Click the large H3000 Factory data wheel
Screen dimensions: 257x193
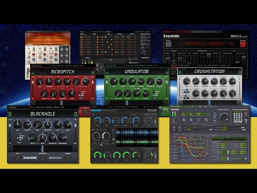(x=224, y=117)
